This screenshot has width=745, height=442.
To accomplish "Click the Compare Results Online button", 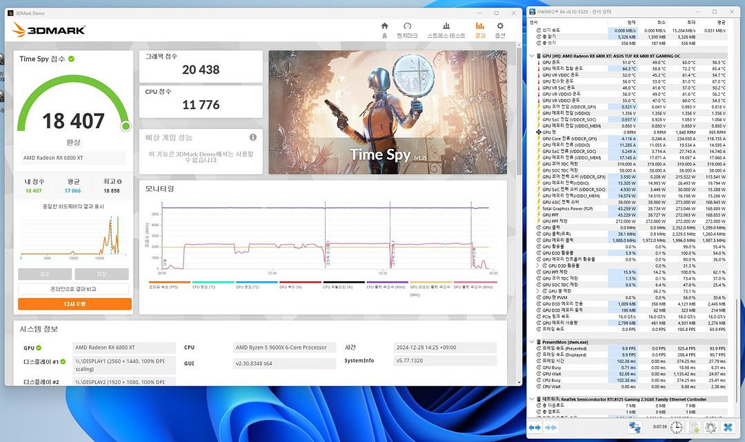I will click(x=73, y=289).
